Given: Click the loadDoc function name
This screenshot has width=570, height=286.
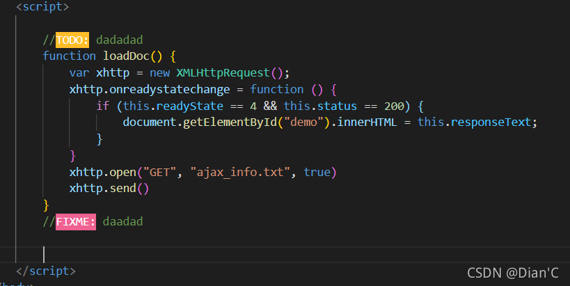Looking at the screenshot, I should pyautogui.click(x=126, y=56).
